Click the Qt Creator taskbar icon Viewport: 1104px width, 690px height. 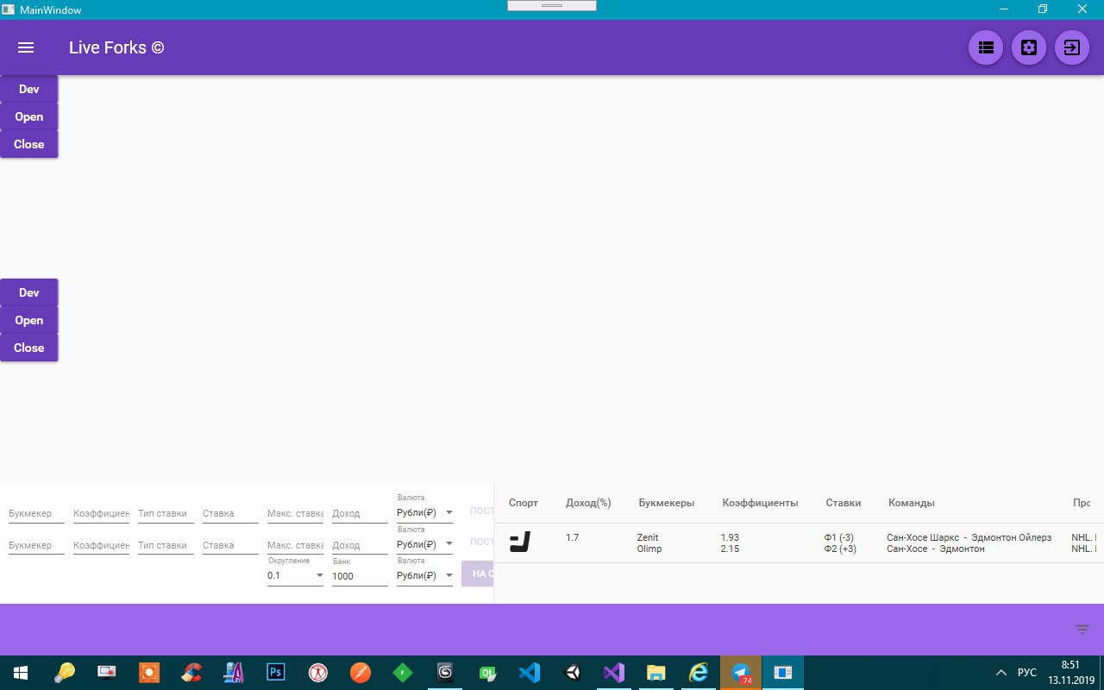pos(487,673)
